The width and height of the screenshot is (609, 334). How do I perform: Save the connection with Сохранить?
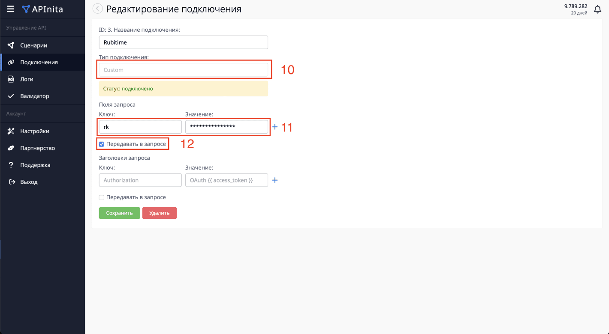[119, 213]
